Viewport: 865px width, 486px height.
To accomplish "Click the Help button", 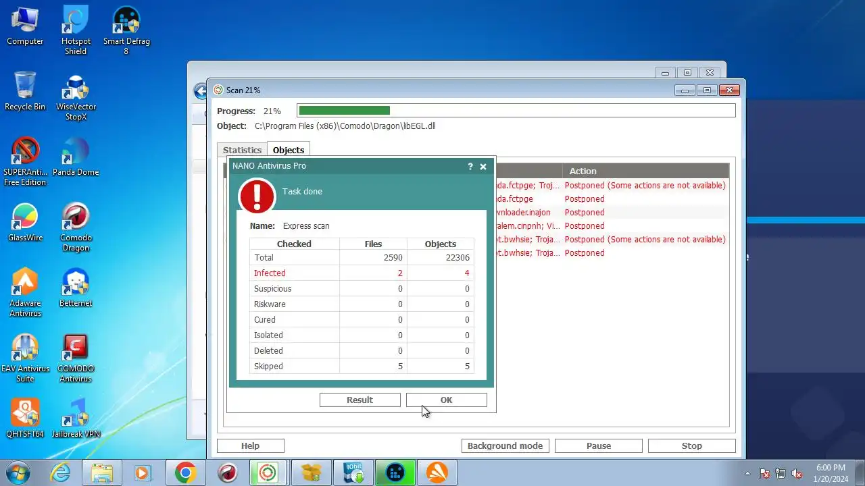I will pyautogui.click(x=250, y=446).
